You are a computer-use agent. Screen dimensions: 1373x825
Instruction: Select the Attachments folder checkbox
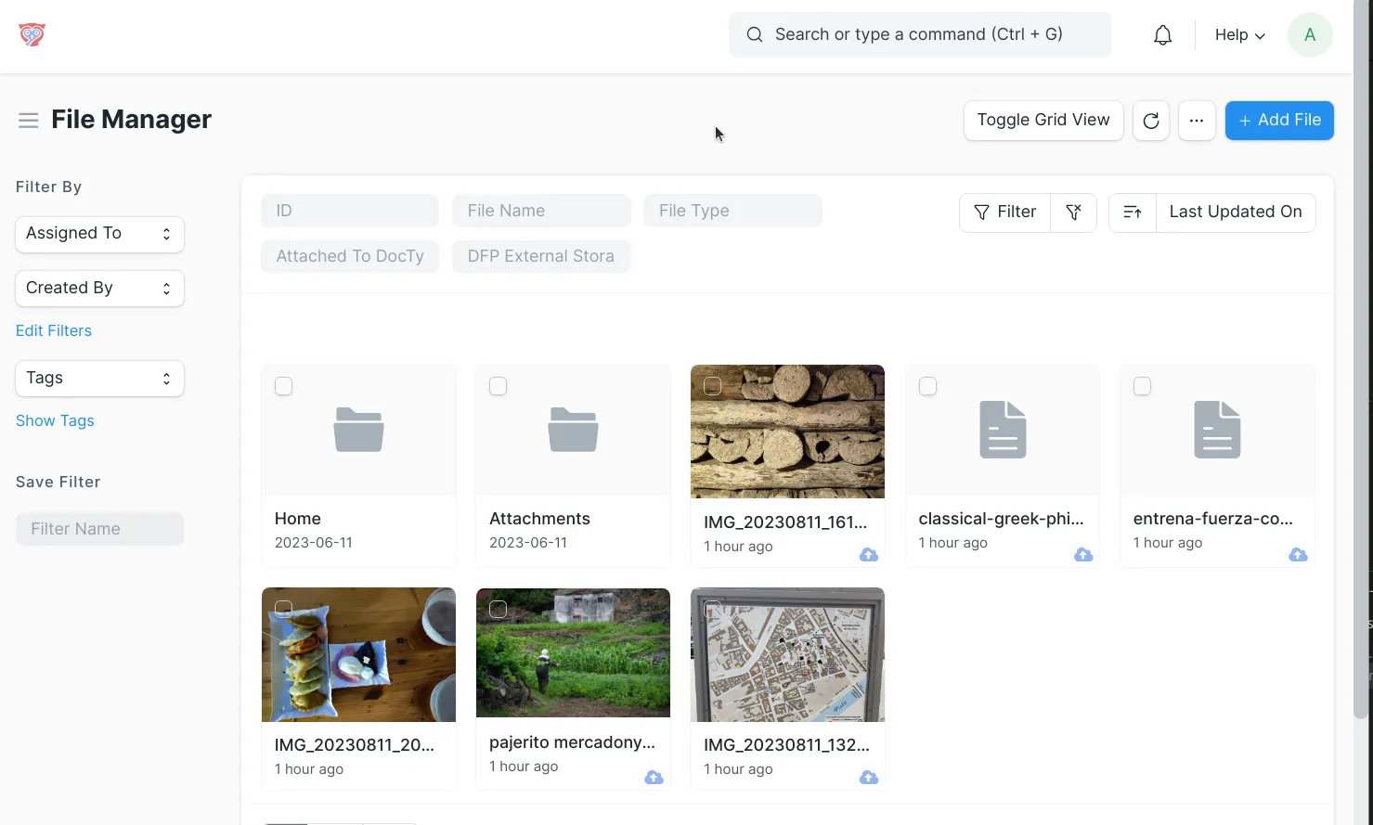(499, 386)
